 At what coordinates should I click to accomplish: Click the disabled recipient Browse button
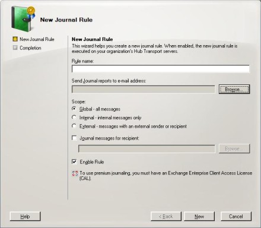[x=234, y=148]
